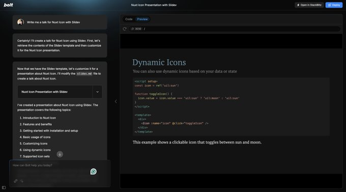The image size is (346, 192).
Task: Open the Nuxt Icon Presentation with Slidev artifact
Action: coord(55,92)
